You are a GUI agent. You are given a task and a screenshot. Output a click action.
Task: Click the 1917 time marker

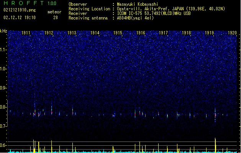pos(163,33)
